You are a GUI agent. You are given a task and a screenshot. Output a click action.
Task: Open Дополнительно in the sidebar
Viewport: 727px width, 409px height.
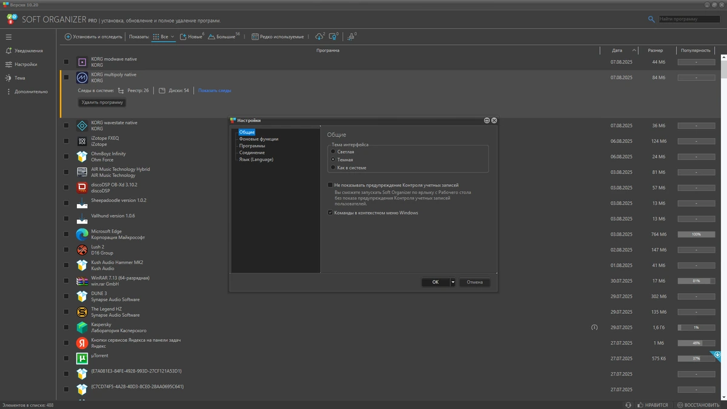[x=27, y=91]
